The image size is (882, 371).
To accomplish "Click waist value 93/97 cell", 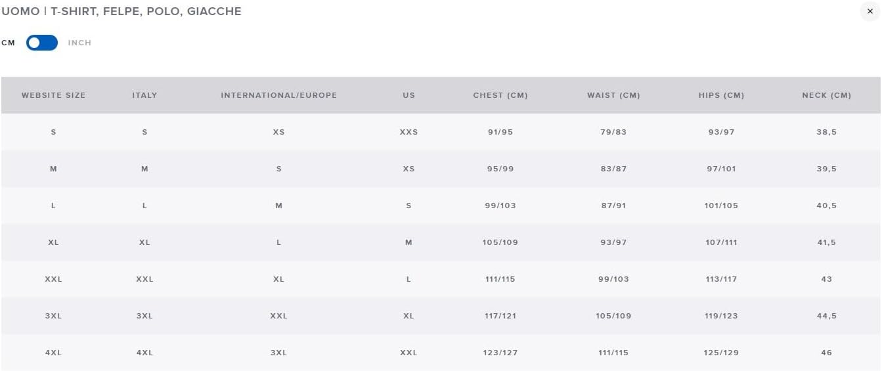I will coord(613,242).
